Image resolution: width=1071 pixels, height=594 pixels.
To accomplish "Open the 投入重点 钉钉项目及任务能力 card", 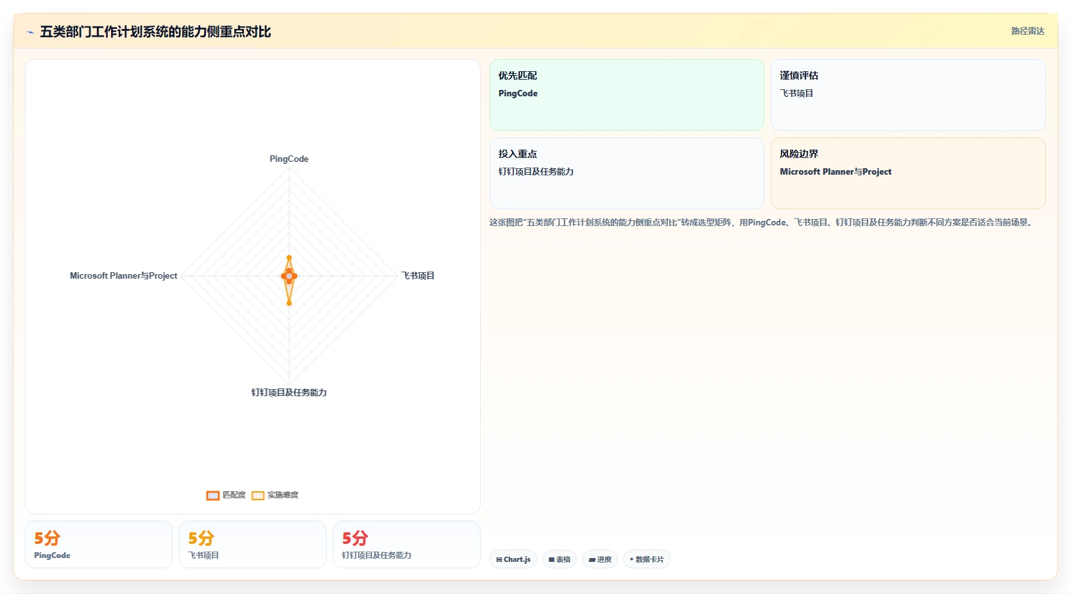I will [x=626, y=173].
